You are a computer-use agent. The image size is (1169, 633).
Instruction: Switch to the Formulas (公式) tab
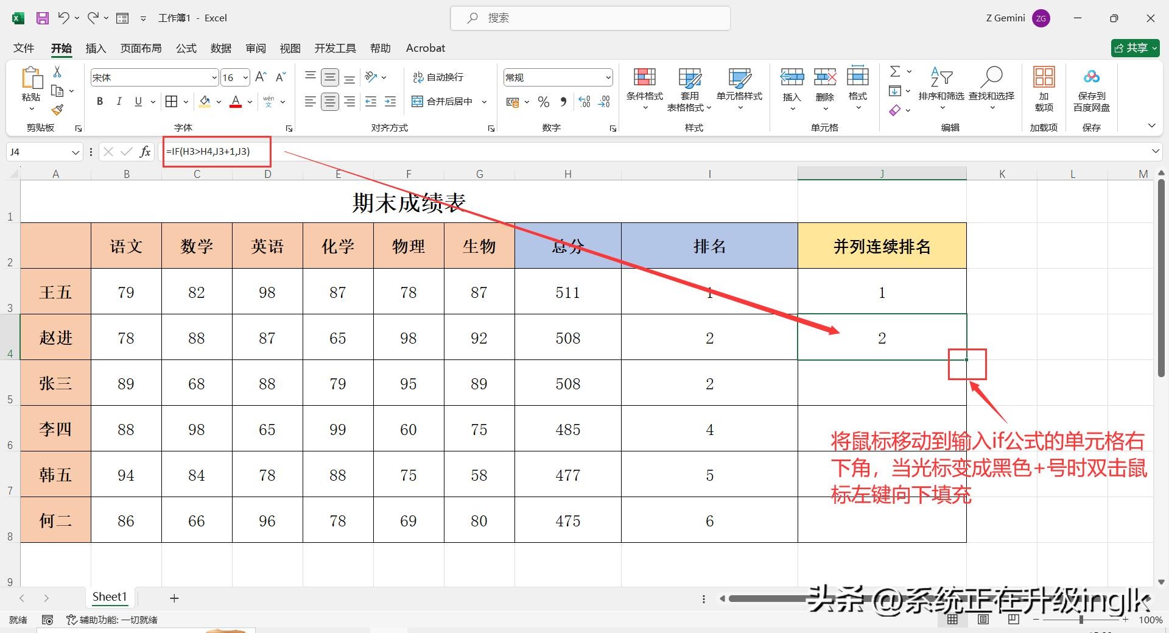(186, 48)
